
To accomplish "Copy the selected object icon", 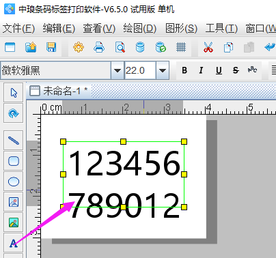I will click(228, 48).
